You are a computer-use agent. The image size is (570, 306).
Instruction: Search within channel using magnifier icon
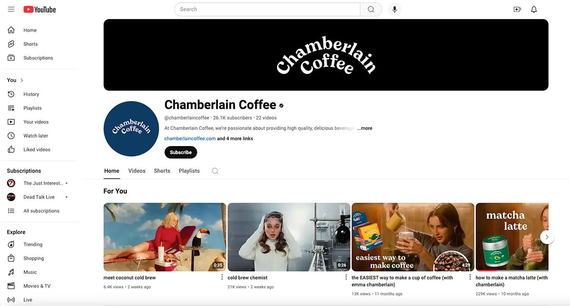pyautogui.click(x=215, y=171)
